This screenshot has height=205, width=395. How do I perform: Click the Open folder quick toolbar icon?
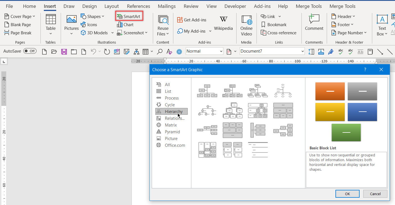coord(54,51)
